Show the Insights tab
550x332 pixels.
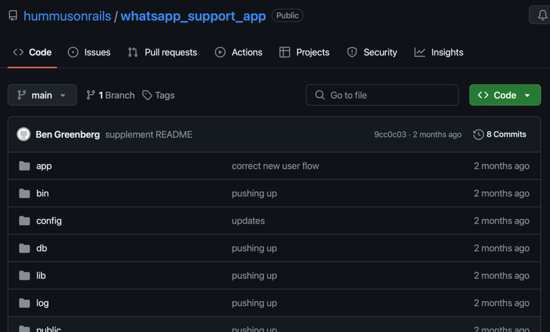point(439,52)
